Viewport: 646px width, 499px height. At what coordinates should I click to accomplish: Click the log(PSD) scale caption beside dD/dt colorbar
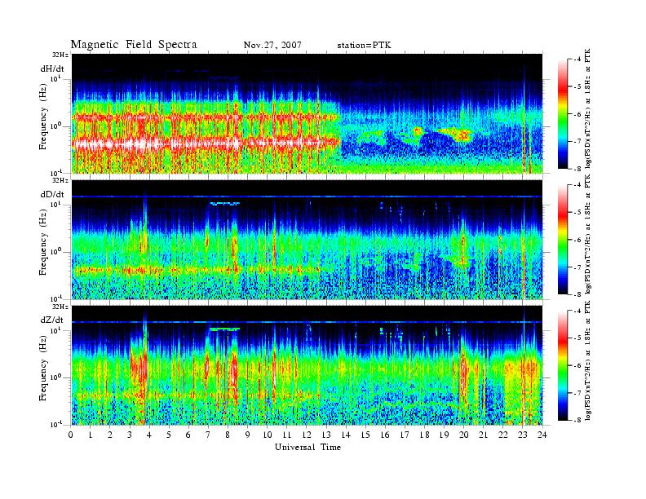(x=588, y=234)
